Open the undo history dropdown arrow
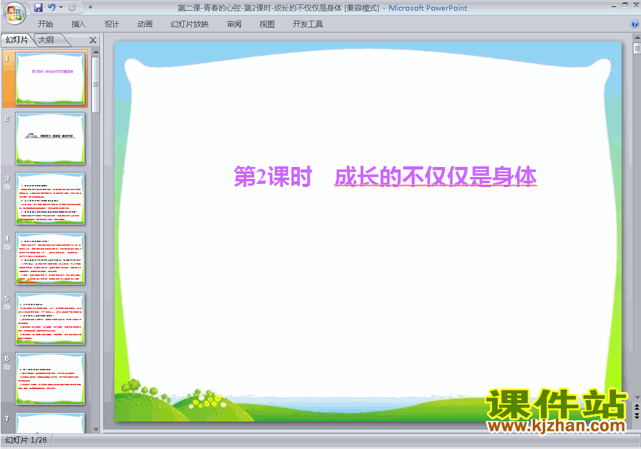The image size is (641, 449). [61, 8]
